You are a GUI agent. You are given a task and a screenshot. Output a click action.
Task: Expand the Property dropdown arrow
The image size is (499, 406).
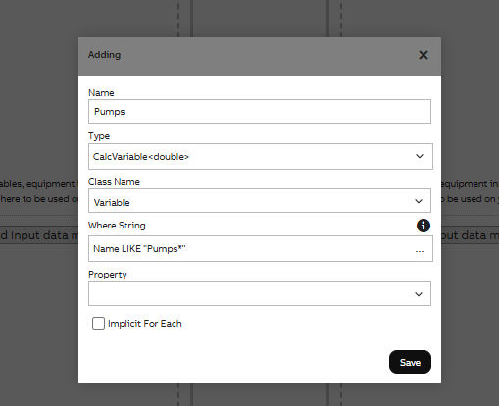(419, 294)
